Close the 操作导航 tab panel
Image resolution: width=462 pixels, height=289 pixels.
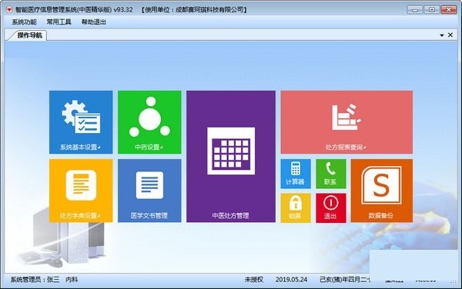[x=450, y=35]
